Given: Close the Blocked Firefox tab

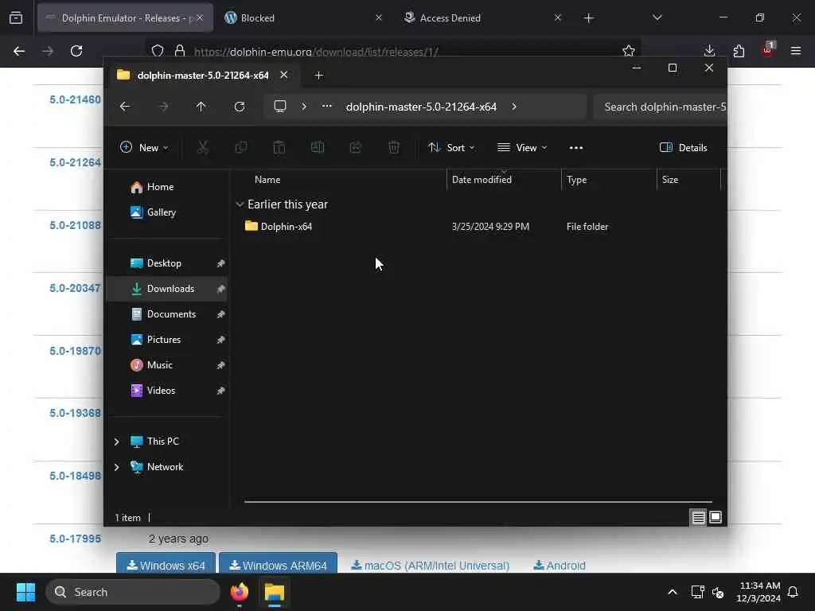Looking at the screenshot, I should tap(378, 18).
